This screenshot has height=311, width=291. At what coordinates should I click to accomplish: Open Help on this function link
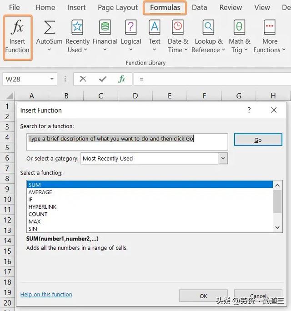coord(46,294)
